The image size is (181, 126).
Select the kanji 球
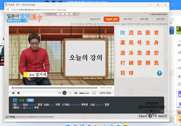tap(131, 73)
